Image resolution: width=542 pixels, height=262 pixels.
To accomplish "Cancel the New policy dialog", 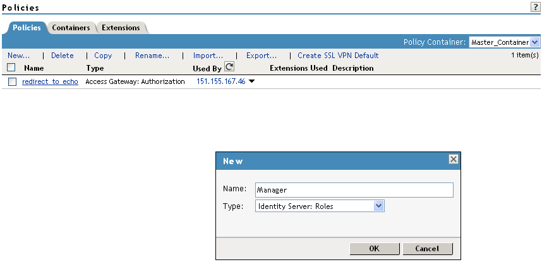I will 427,248.
